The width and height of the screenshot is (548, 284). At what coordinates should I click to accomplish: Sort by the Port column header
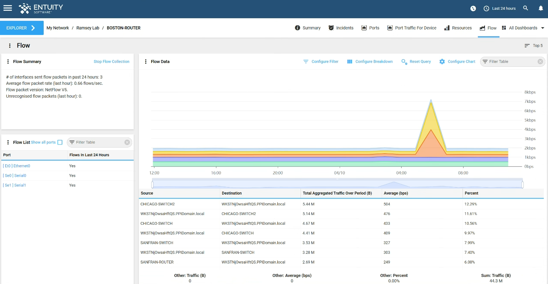click(34, 155)
